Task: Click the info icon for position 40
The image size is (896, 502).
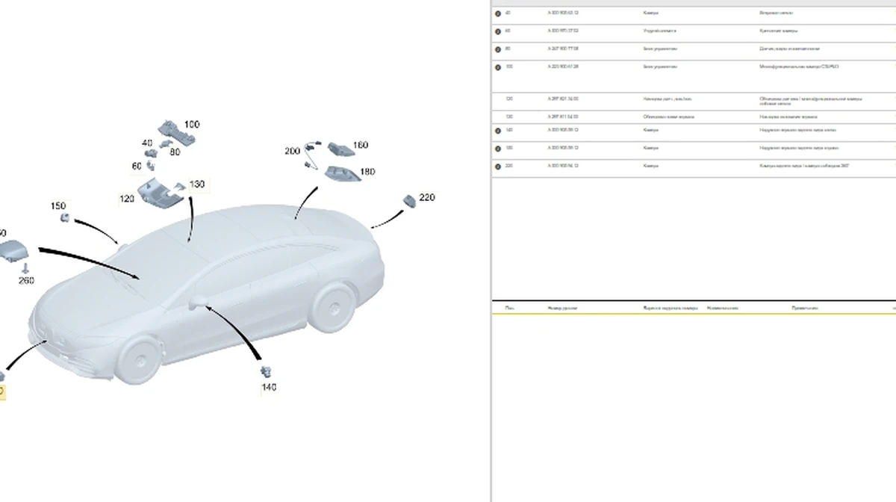Action: [x=498, y=13]
